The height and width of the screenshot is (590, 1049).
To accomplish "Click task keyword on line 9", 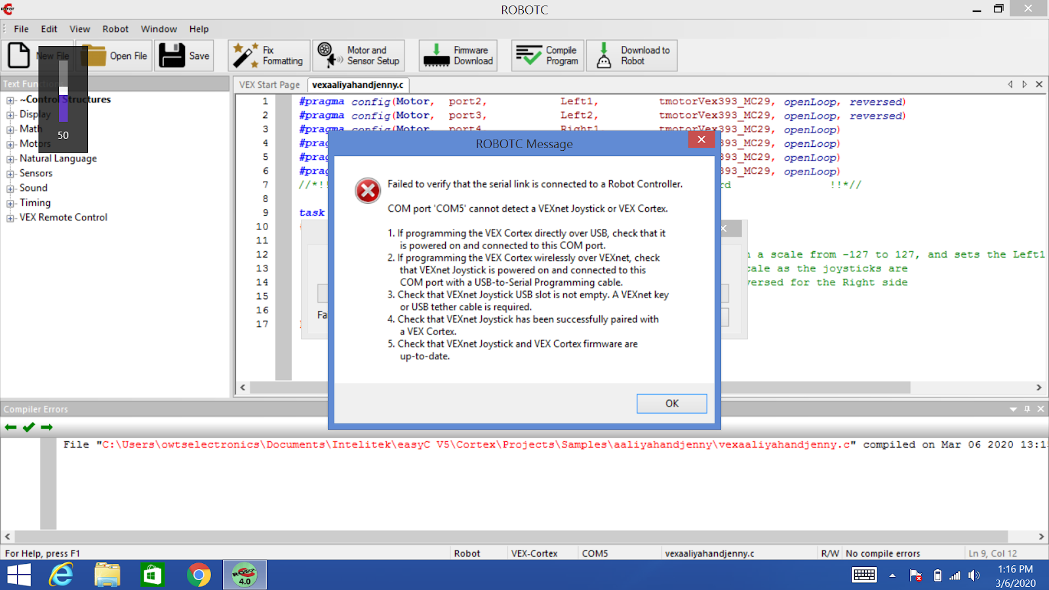I will pos(312,212).
